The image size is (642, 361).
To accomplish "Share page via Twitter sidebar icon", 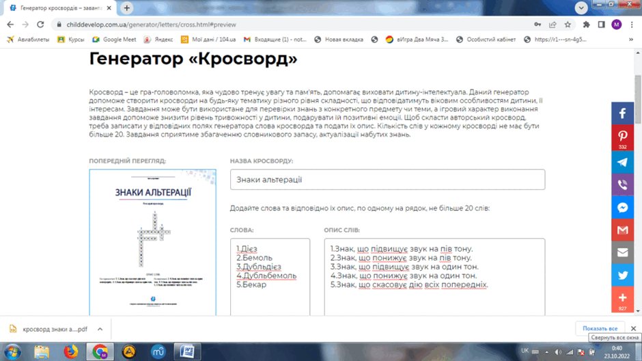I will point(622,275).
